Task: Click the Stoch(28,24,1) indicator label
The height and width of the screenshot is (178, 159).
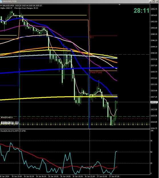Action: tap(13, 131)
